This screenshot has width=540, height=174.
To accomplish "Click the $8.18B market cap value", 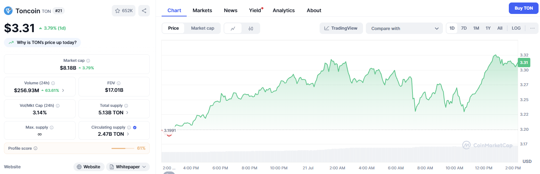I will (68, 68).
